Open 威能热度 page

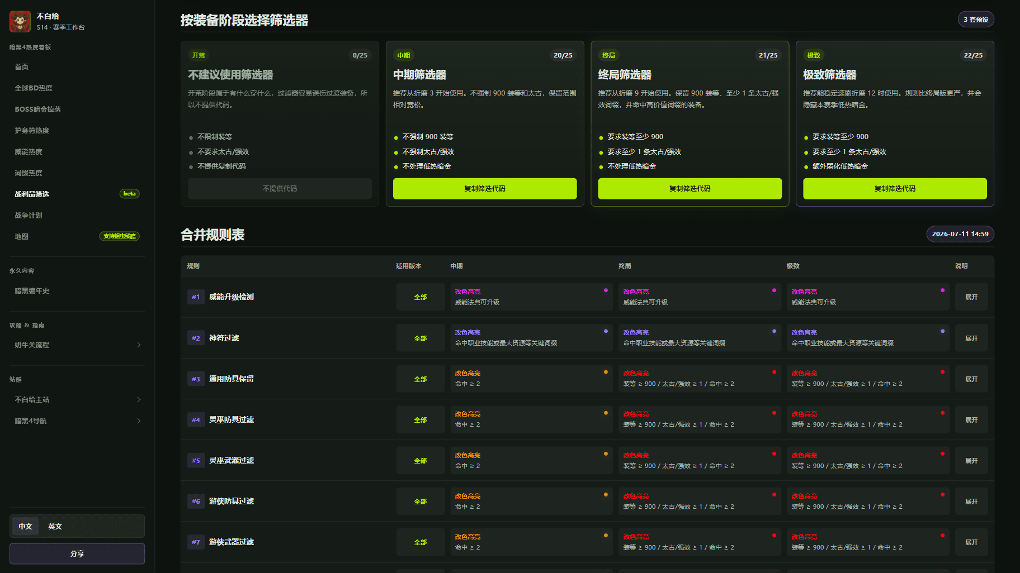(x=77, y=152)
